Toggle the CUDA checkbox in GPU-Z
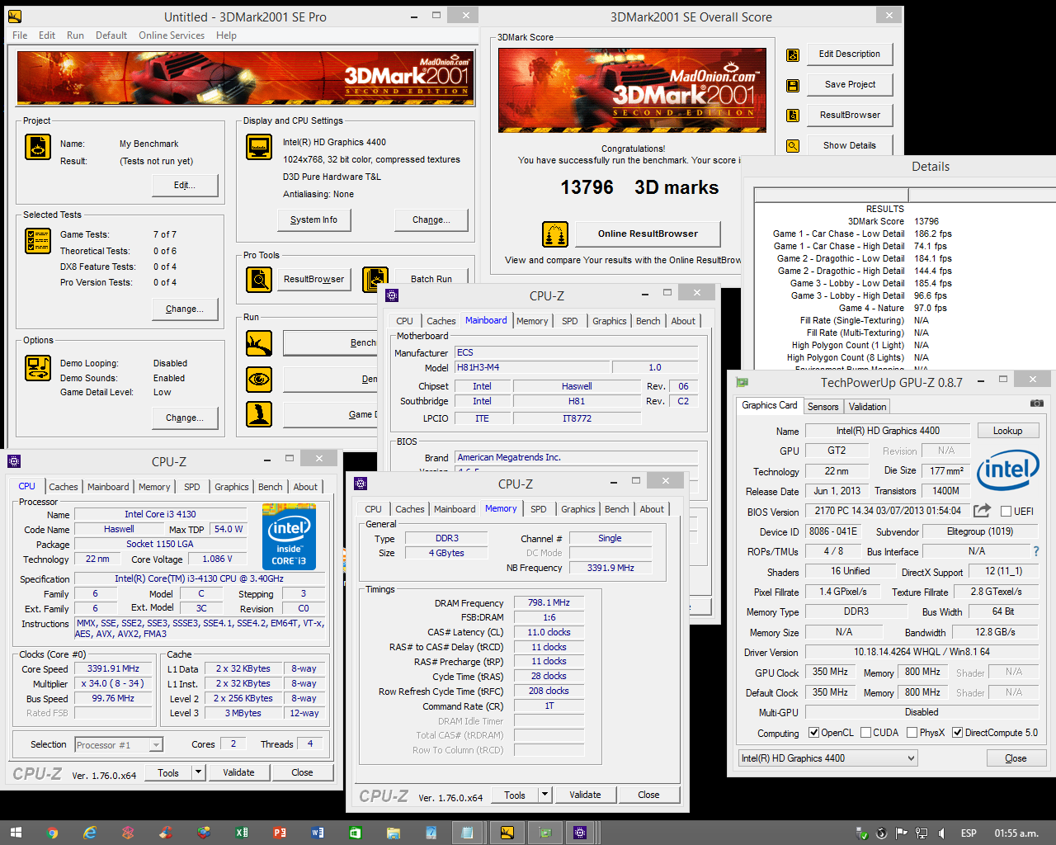This screenshot has width=1056, height=845. (866, 733)
